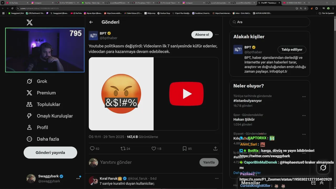
Task: Open the Hakan Şükür trend
Action: (244, 119)
